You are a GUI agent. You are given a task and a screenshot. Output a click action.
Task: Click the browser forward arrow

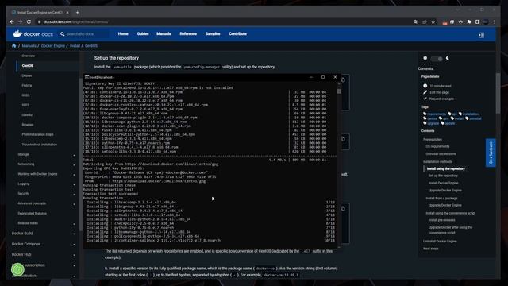(20, 21)
